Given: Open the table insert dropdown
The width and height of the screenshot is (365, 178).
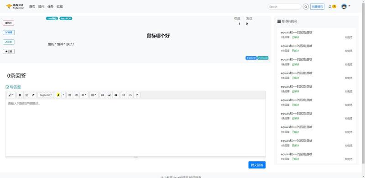Looking at the screenshot, I should (x=94, y=95).
